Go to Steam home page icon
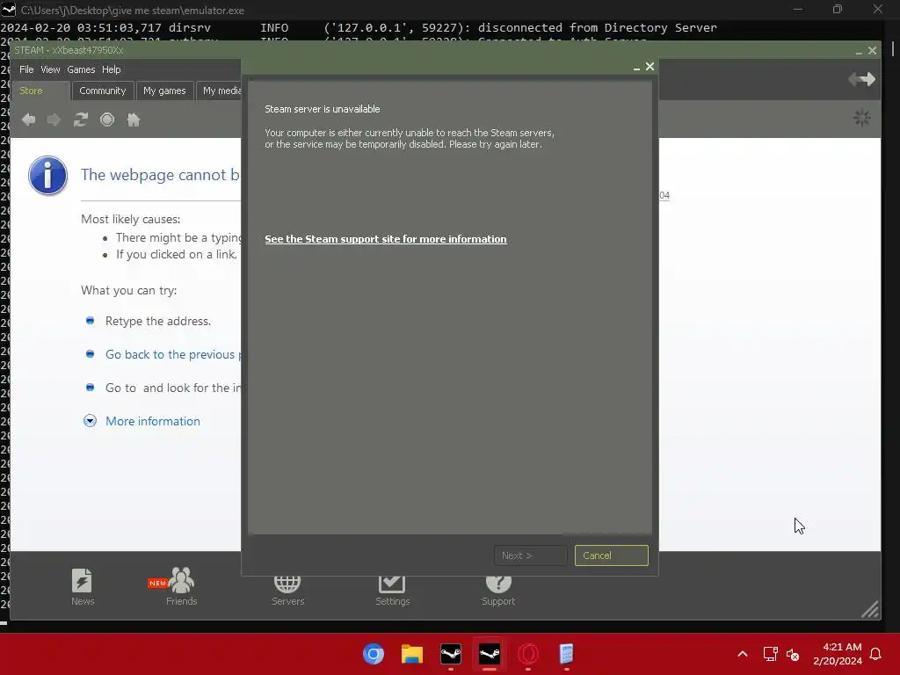 [134, 120]
